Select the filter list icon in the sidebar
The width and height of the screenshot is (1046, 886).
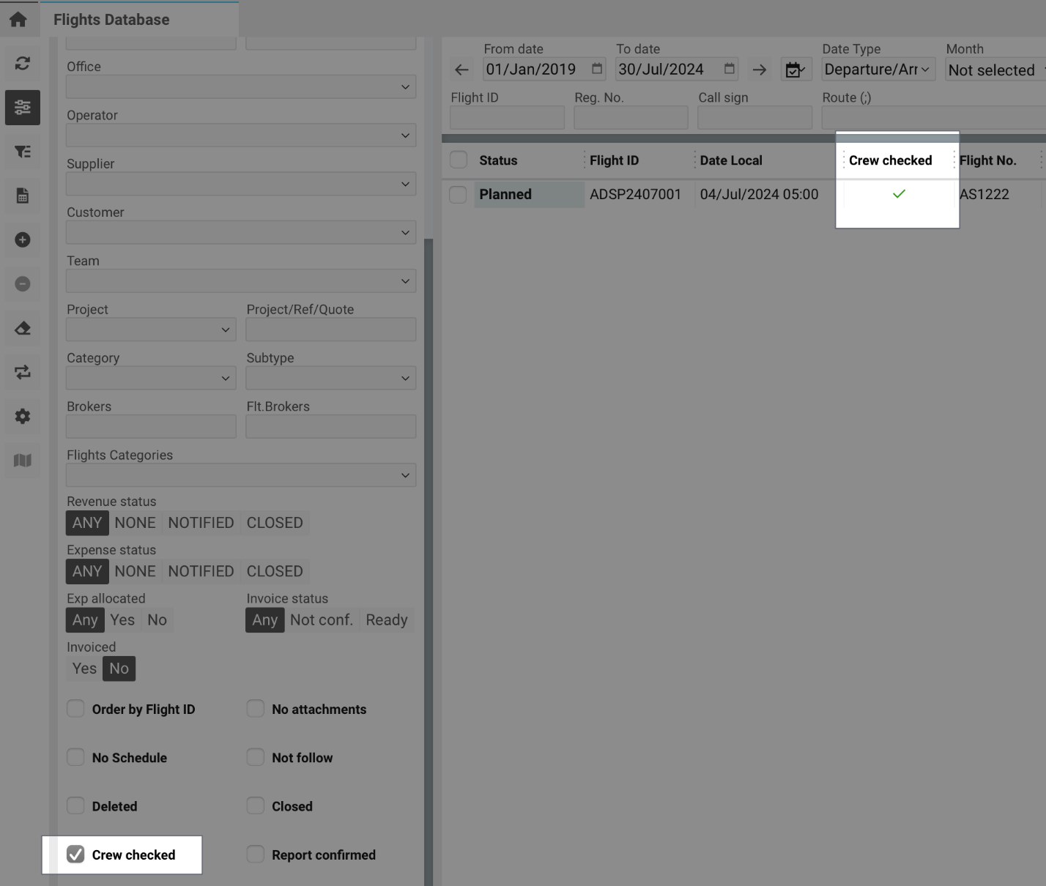22,152
